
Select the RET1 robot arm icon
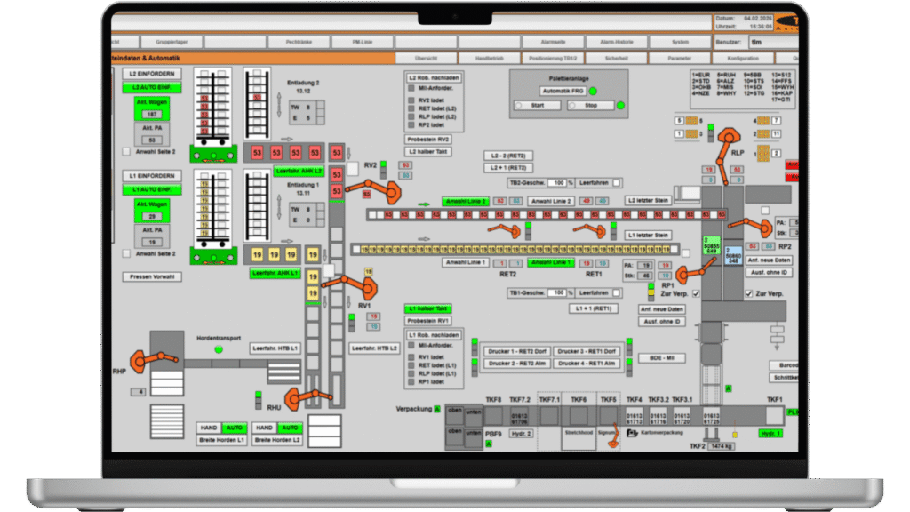590,231
